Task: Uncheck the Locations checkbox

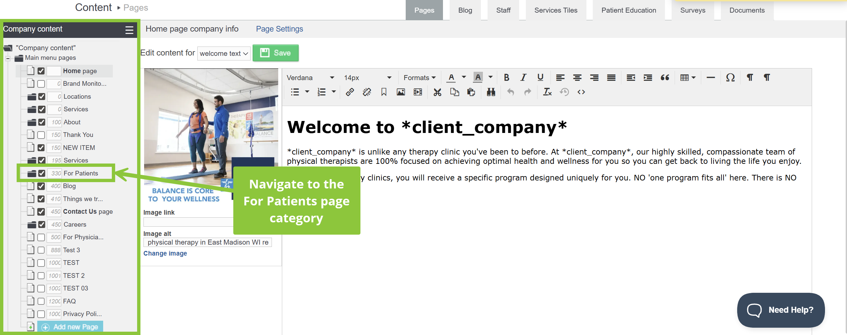Action: 42,97
